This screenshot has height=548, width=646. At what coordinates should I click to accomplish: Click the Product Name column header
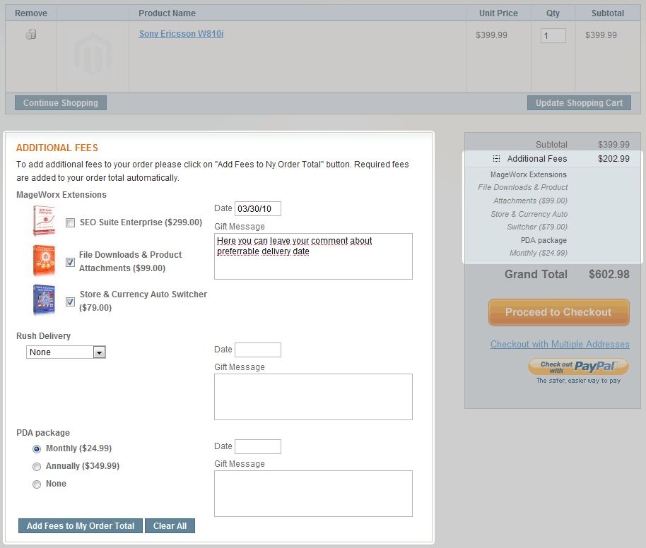pyautogui.click(x=167, y=13)
